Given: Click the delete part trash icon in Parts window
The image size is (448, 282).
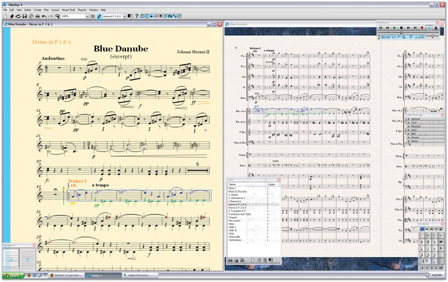Looking at the screenshot, I should 265,260.
